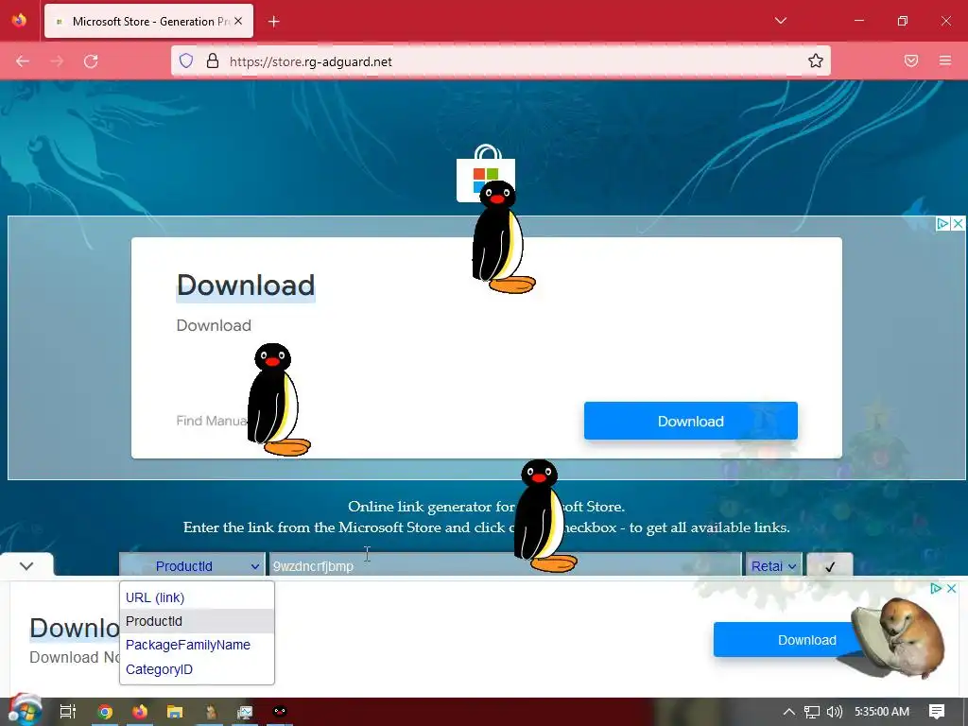
Task: Open the Retail ring dropdown
Action: pyautogui.click(x=773, y=565)
